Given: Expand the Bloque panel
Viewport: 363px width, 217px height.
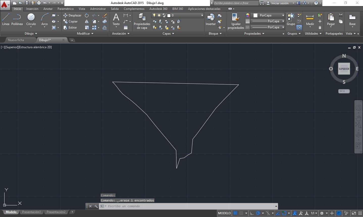Looking at the screenshot, I should (x=215, y=34).
